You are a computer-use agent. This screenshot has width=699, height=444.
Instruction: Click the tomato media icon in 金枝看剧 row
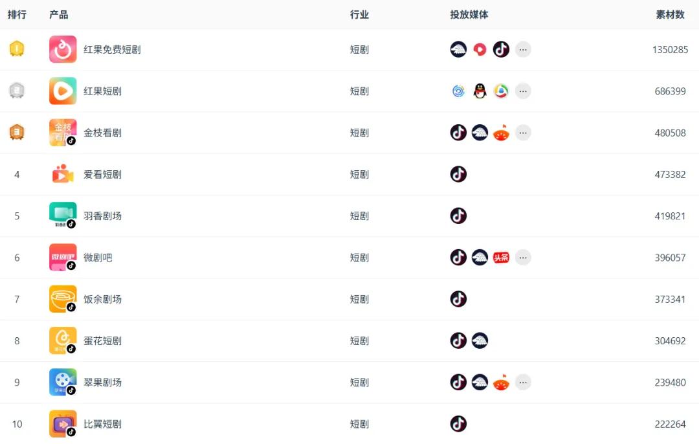tap(501, 133)
